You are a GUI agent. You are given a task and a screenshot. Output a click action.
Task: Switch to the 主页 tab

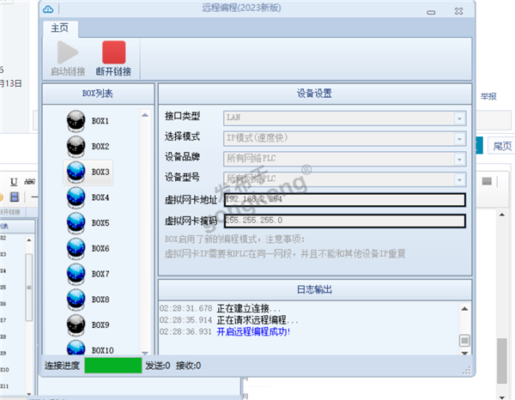coord(59,27)
